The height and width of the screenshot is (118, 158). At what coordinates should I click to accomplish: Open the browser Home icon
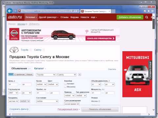pyautogui.click(x=145, y=11)
